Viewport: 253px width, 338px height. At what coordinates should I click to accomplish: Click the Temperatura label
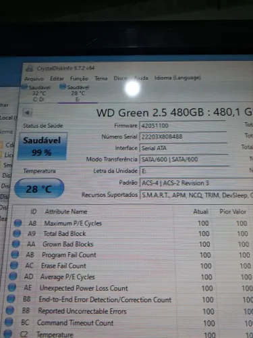pyautogui.click(x=39, y=171)
